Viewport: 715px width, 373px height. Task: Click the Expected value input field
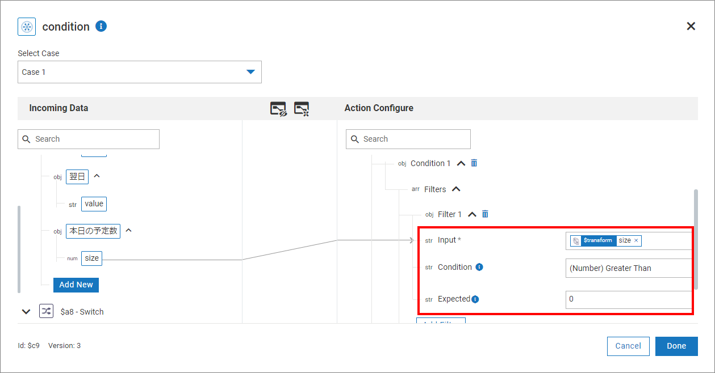pos(629,299)
